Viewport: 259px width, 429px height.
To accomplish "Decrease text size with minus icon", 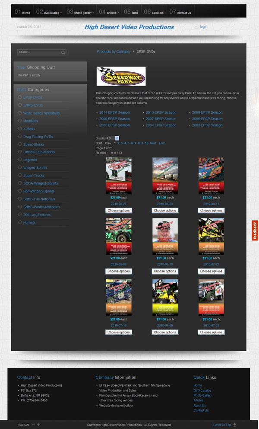I will tap(34, 425).
